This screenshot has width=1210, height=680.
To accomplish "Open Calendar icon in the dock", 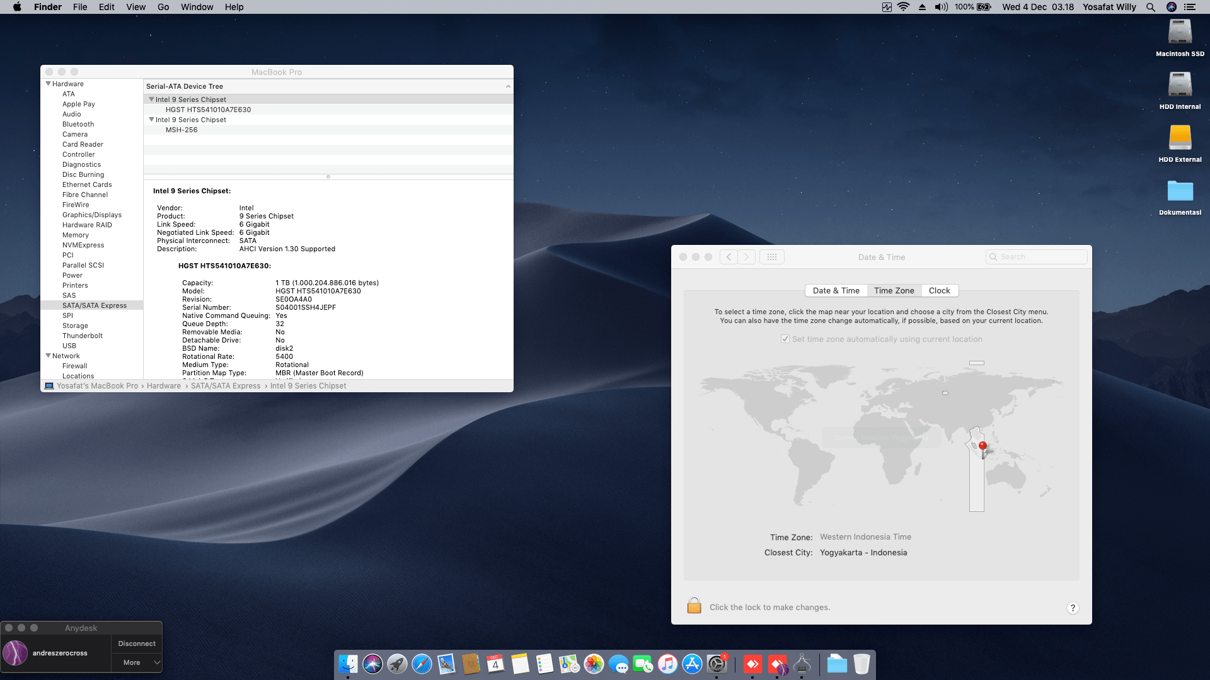I will click(x=495, y=664).
